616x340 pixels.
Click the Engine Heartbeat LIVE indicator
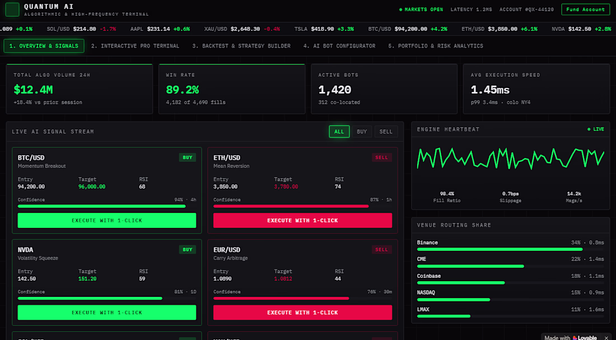[596, 129]
